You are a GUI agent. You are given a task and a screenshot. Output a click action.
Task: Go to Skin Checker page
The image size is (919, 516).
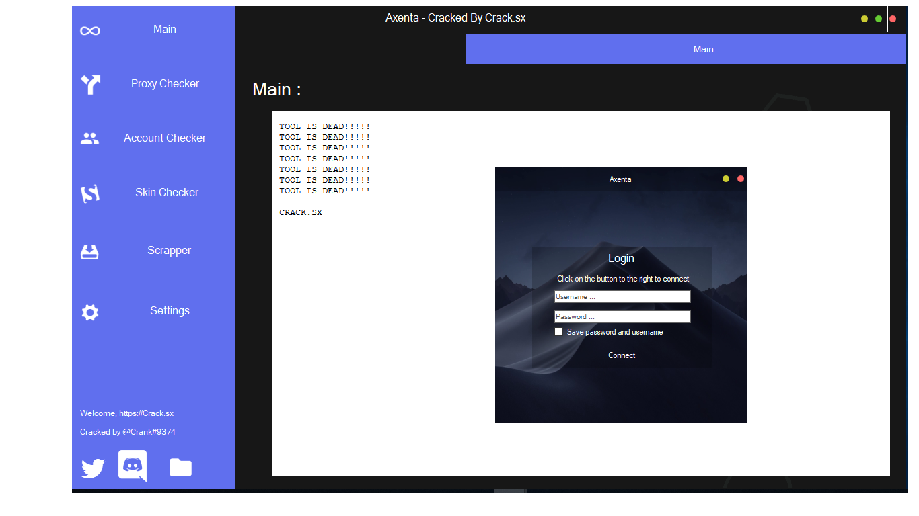pyautogui.click(x=167, y=192)
